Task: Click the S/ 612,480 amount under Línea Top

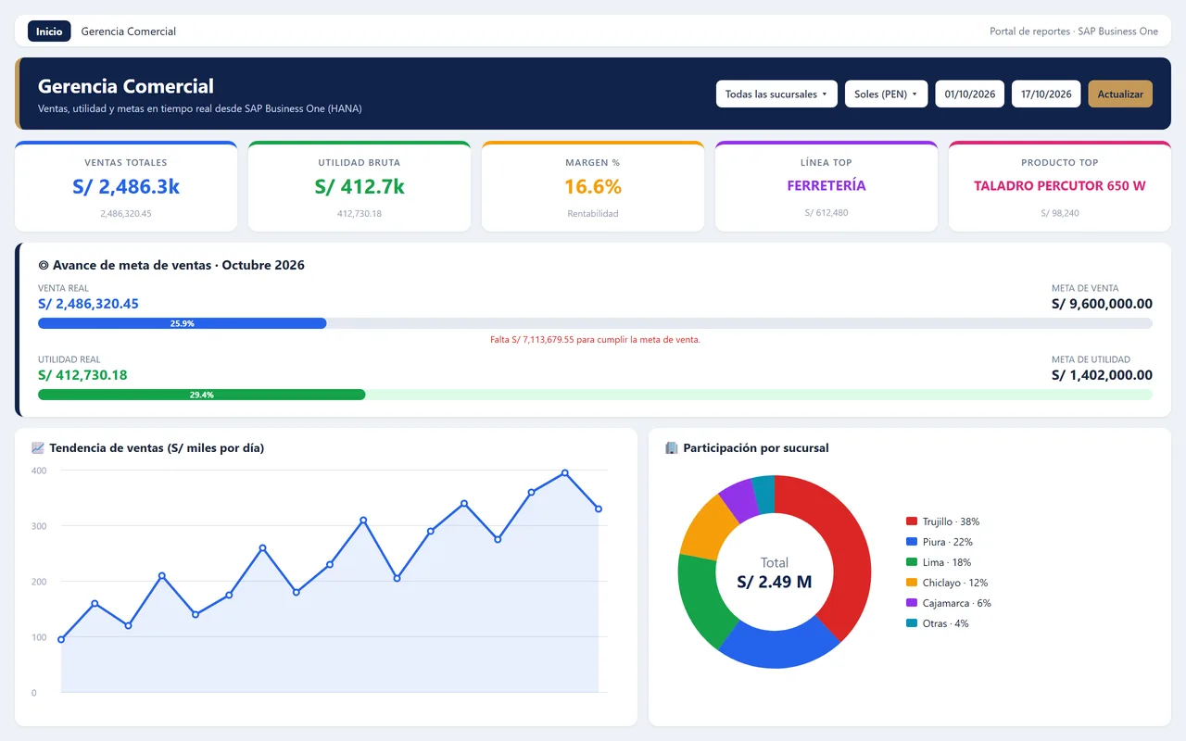Action: [826, 213]
